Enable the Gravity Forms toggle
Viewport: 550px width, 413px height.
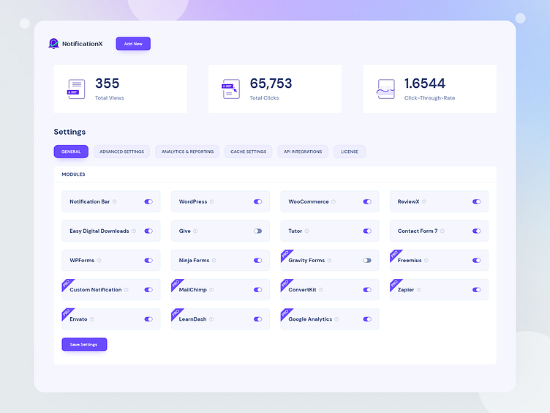[367, 260]
